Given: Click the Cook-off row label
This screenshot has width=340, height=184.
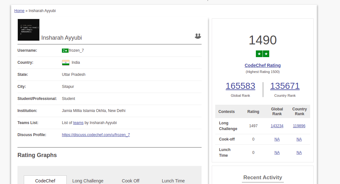Looking at the screenshot, I should 227,139.
